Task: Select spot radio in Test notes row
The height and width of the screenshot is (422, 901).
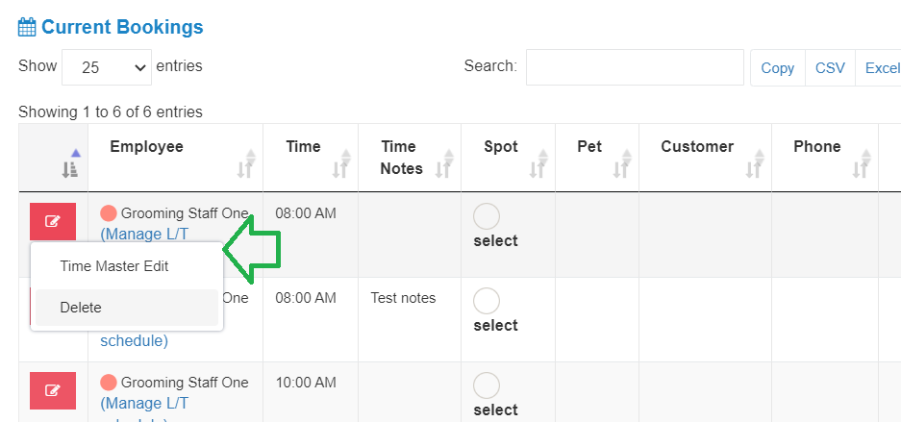Action: point(487,301)
